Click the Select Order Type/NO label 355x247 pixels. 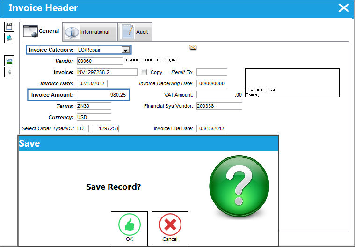(x=48, y=128)
